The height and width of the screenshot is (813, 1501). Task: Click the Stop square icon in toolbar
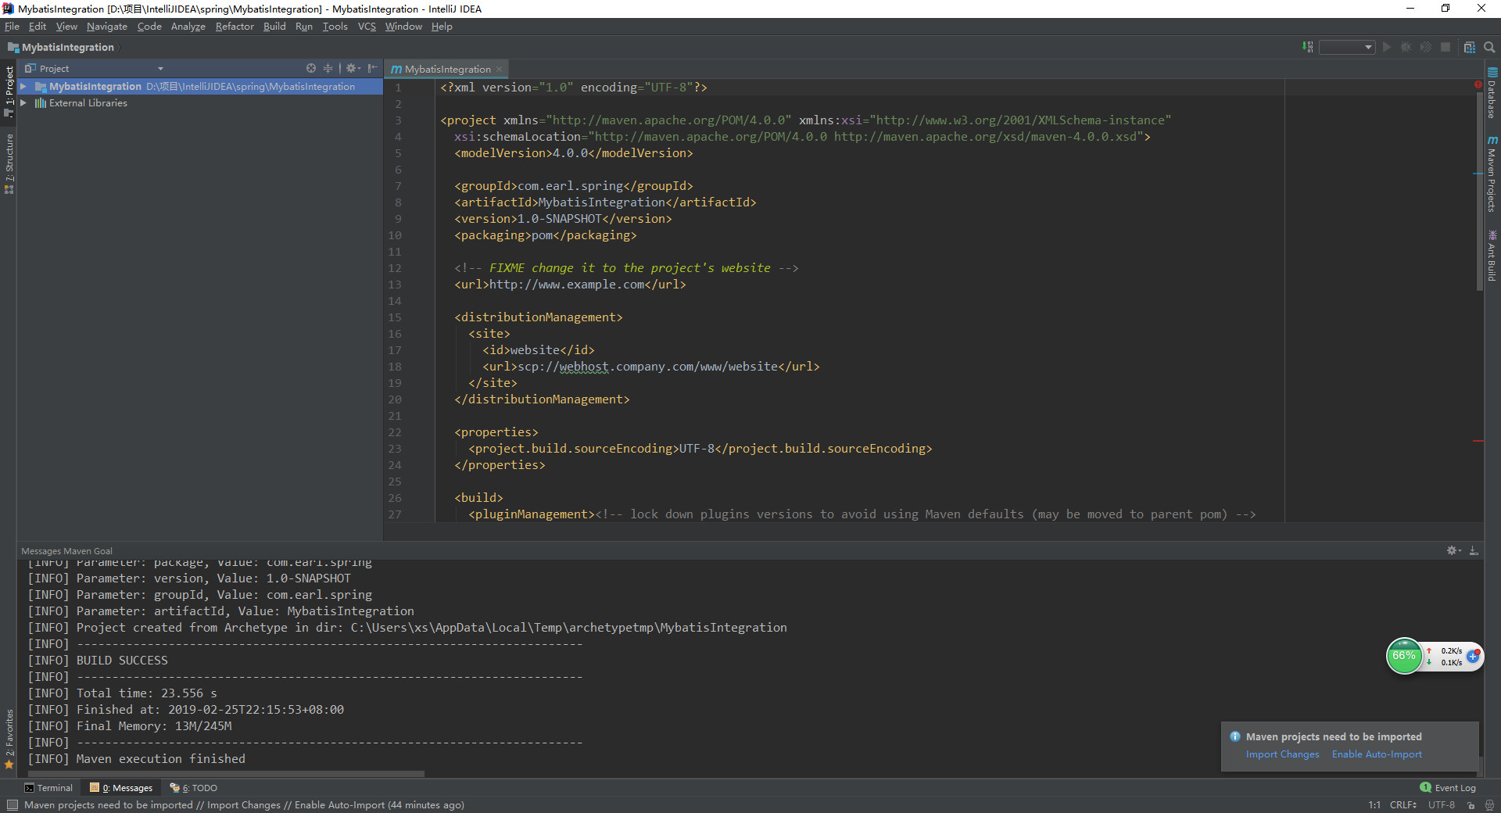[x=1445, y=47]
